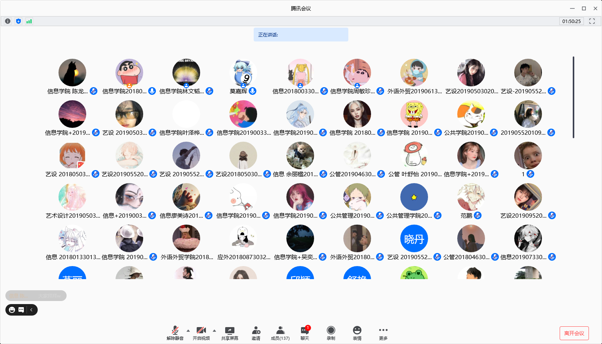
Task: Click muted mic icon beside 范鹏
Action: (478, 215)
